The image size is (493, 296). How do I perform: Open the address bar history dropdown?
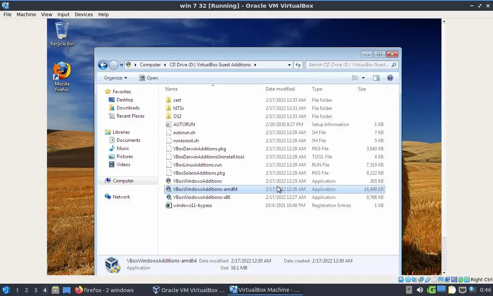tap(289, 65)
